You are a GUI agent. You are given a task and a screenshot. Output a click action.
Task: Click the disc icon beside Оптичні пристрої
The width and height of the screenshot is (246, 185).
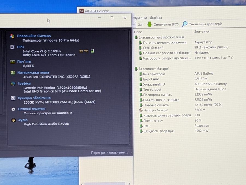click(13, 109)
